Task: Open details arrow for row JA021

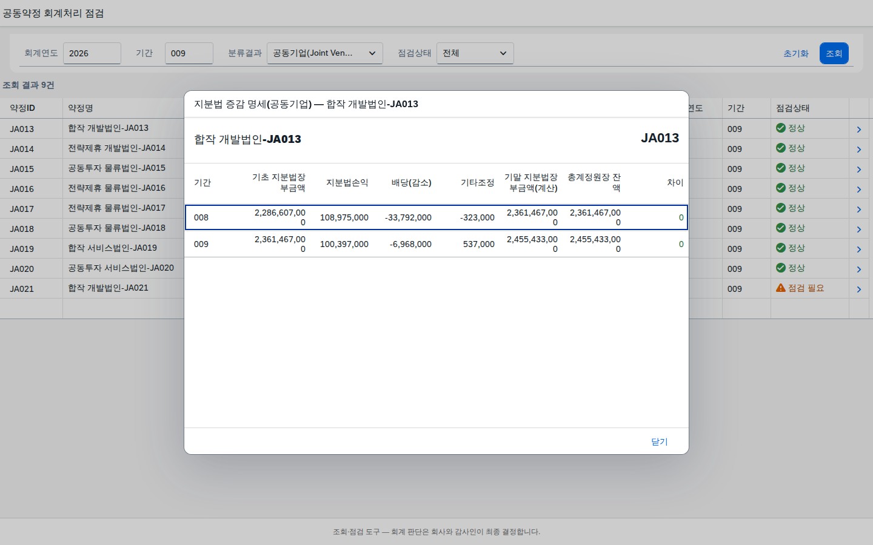Action: click(x=859, y=289)
